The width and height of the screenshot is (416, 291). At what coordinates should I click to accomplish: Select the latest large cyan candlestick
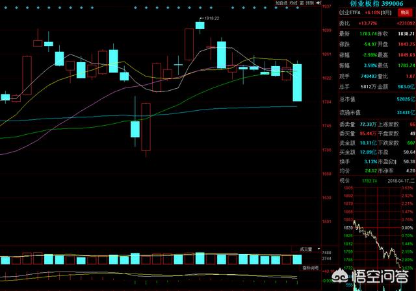(x=297, y=82)
